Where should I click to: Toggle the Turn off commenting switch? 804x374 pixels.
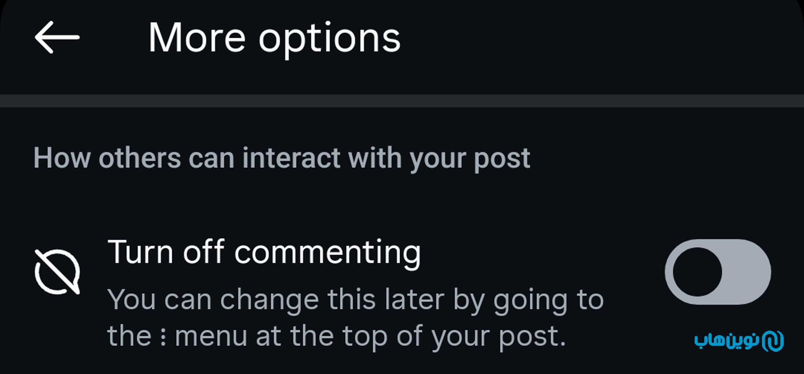(x=718, y=272)
